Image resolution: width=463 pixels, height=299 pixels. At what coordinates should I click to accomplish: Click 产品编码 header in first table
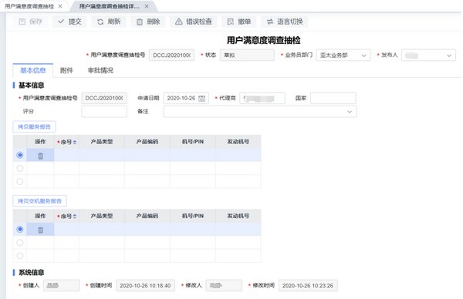pos(147,142)
